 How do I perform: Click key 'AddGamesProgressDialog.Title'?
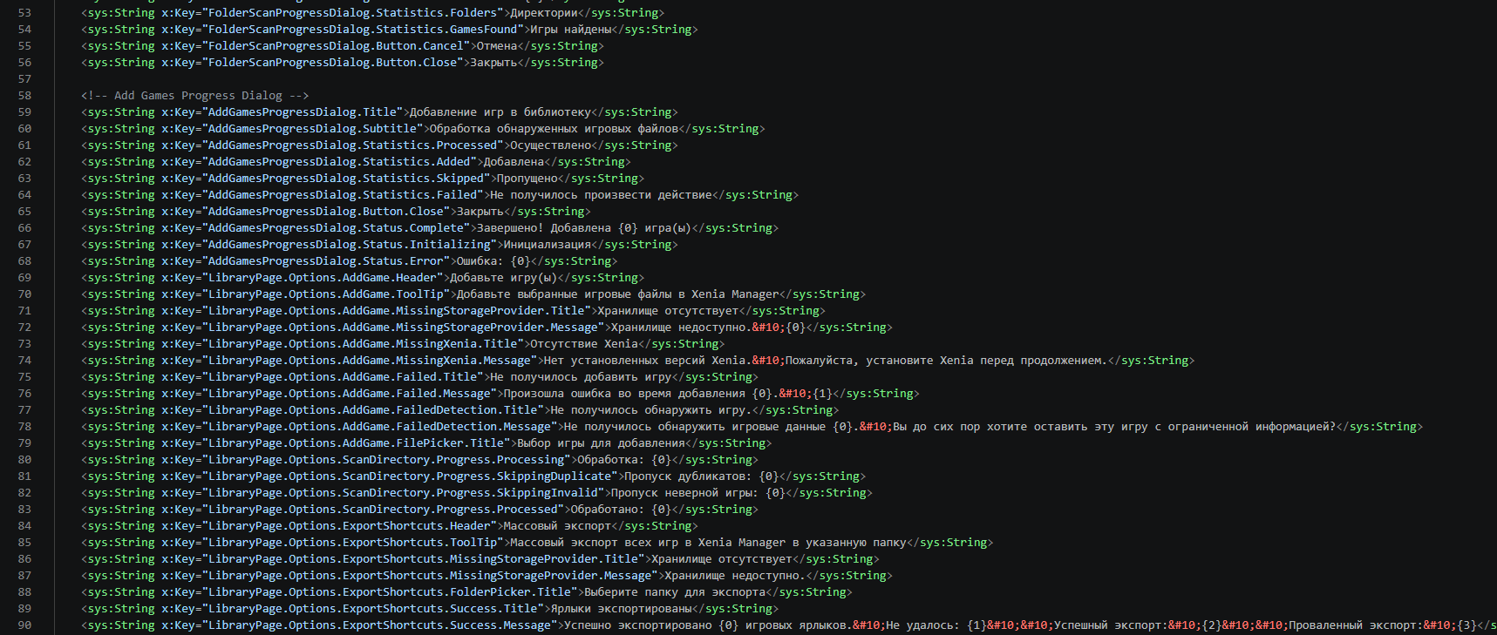[303, 112]
